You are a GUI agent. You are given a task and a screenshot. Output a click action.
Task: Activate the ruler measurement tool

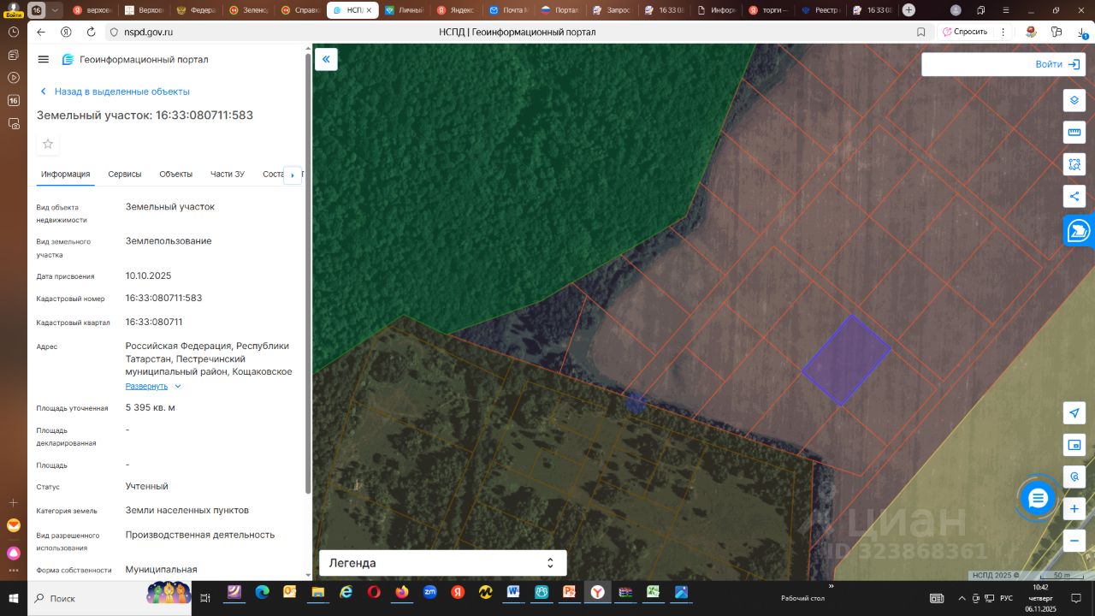1074,133
